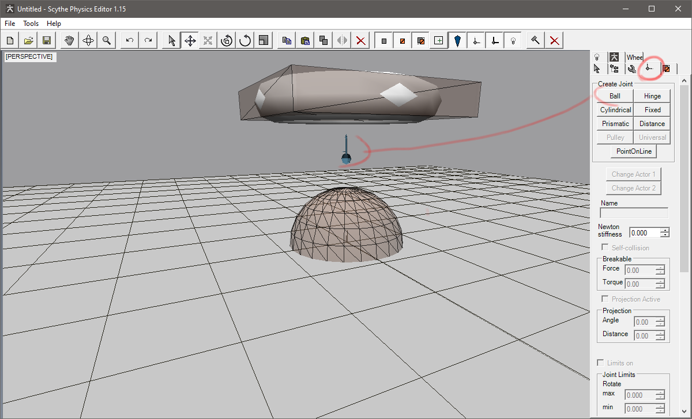Click the light bulb toolbar icon
Image resolution: width=692 pixels, height=419 pixels.
pyautogui.click(x=513, y=40)
